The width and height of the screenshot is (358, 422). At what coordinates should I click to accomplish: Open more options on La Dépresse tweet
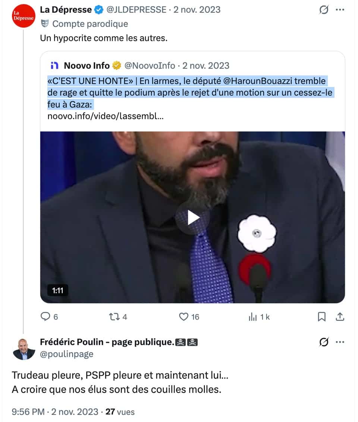340,10
